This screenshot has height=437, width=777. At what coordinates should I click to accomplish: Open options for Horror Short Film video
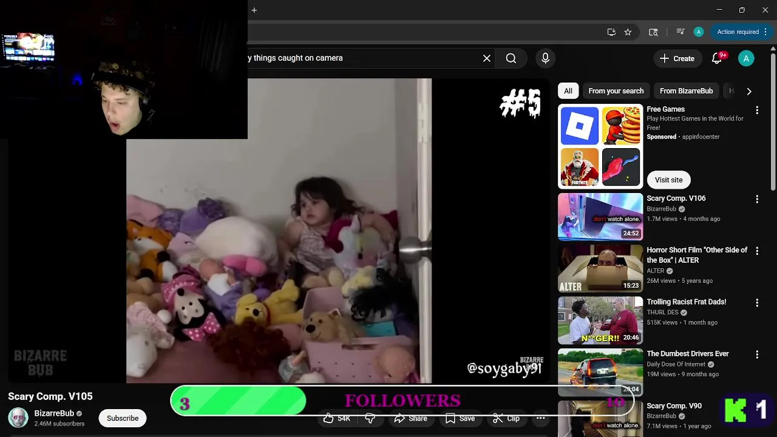[x=757, y=251]
